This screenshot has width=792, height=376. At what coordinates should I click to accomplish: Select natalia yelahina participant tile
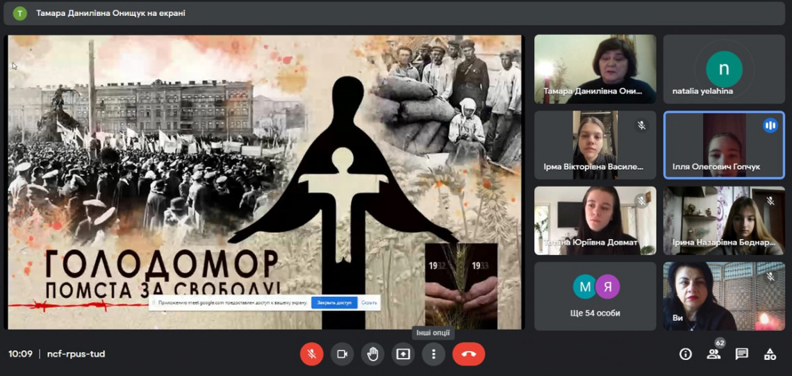coord(724,70)
